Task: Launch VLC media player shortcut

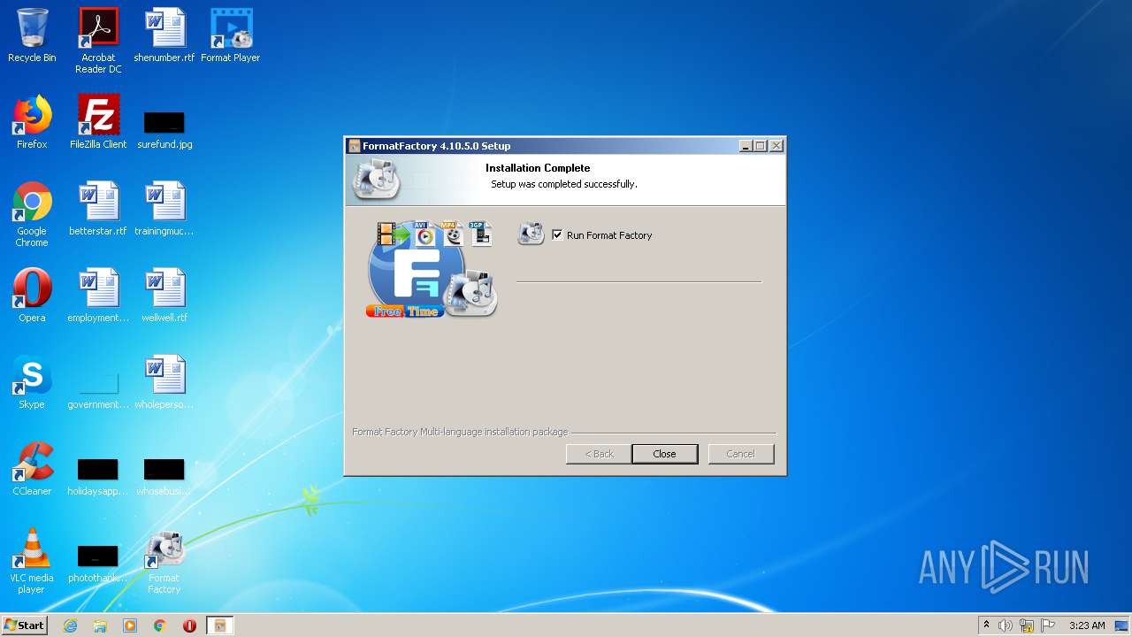Action: [32, 561]
